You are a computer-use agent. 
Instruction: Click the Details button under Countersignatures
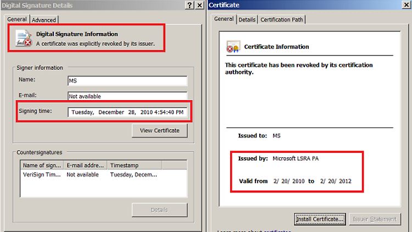[159, 210]
